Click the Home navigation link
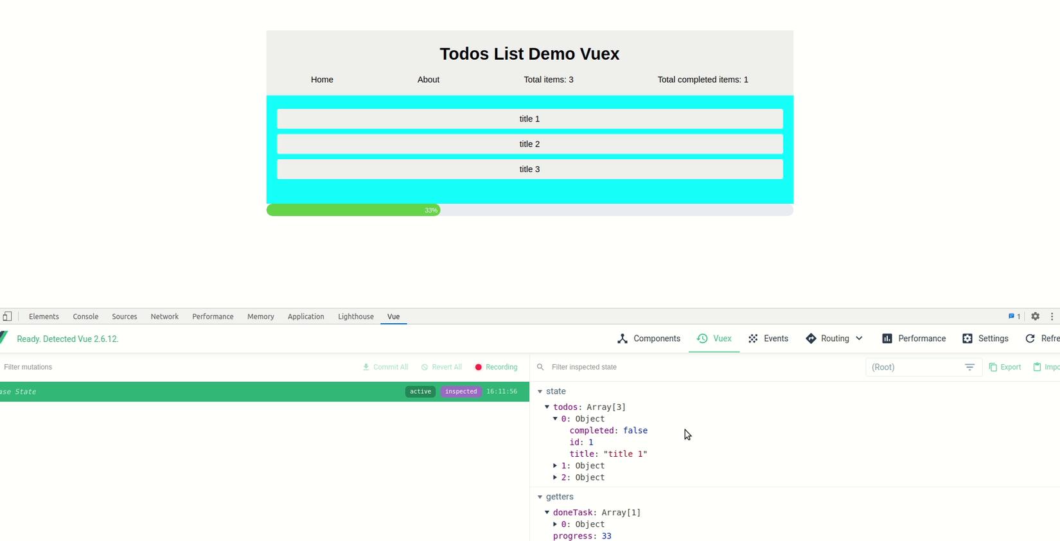 (322, 80)
